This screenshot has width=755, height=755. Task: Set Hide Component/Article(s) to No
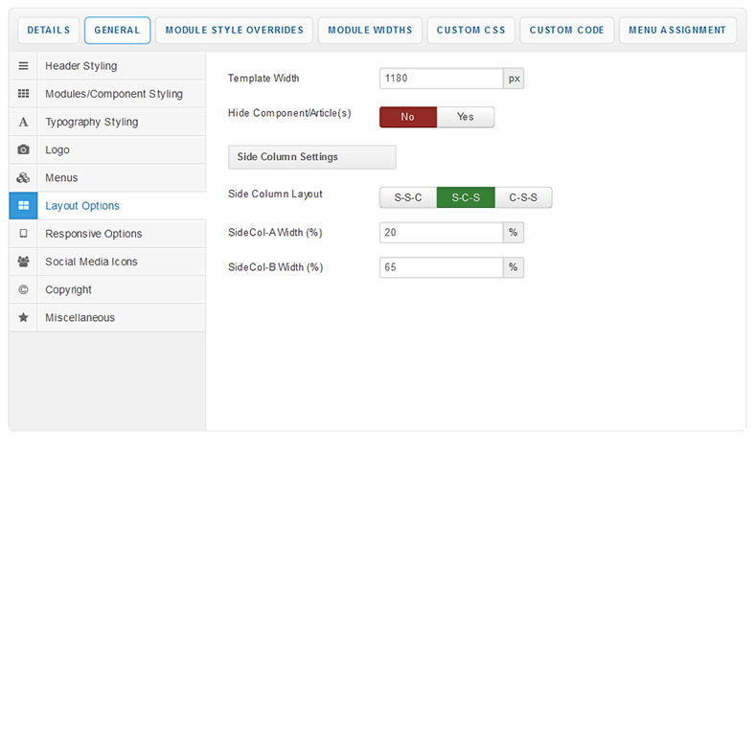tap(408, 117)
